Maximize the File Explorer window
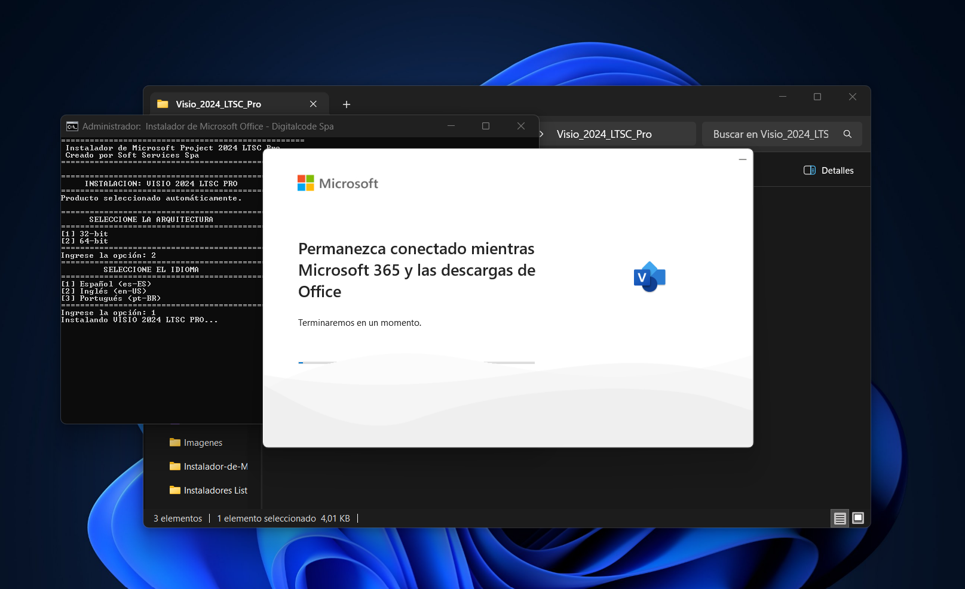Viewport: 965px width, 589px height. coord(817,97)
